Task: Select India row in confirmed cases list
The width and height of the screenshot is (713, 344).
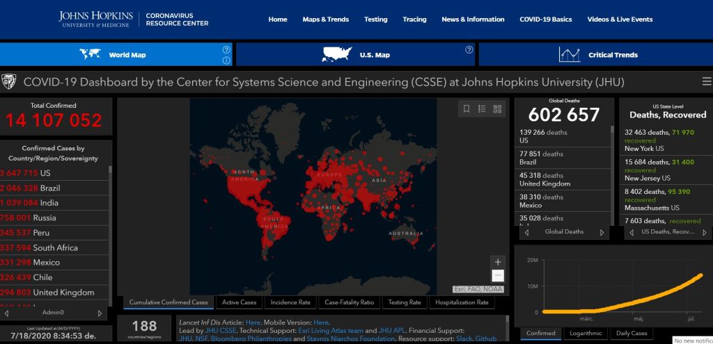Action: coord(54,203)
